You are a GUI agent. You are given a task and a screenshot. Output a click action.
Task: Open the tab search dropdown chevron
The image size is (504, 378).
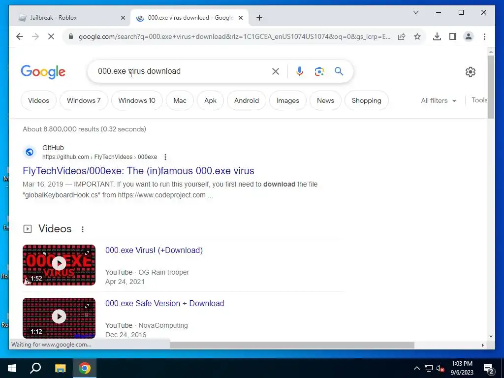[x=415, y=12]
